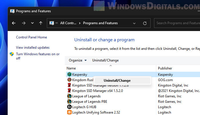Click the GOG.com publisher cell
The image size is (200, 115).
pyautogui.click(x=165, y=80)
